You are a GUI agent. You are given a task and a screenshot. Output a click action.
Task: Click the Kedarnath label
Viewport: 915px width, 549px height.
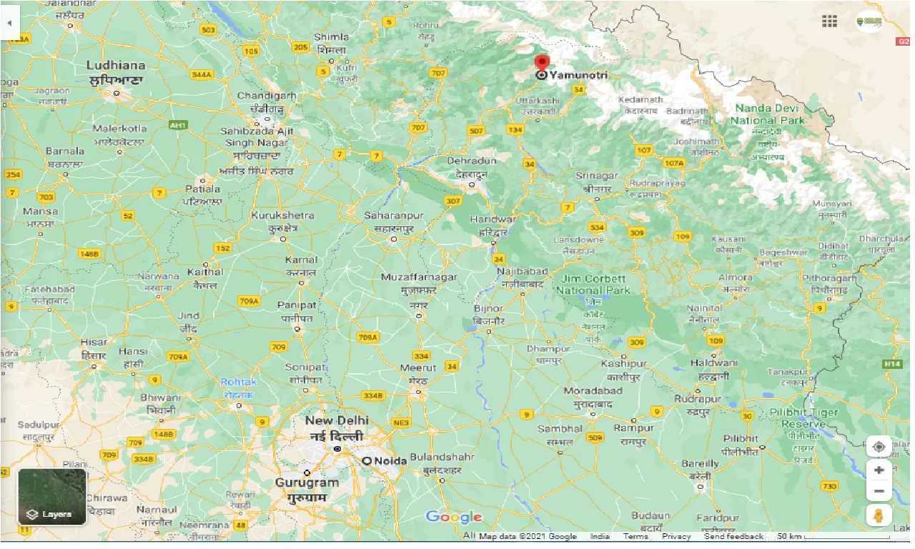[x=640, y=105]
